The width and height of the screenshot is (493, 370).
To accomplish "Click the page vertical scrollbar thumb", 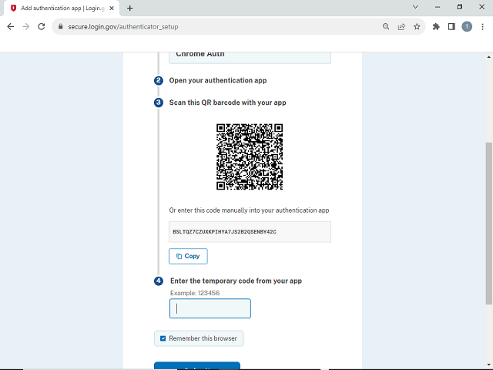I will coord(488,224).
